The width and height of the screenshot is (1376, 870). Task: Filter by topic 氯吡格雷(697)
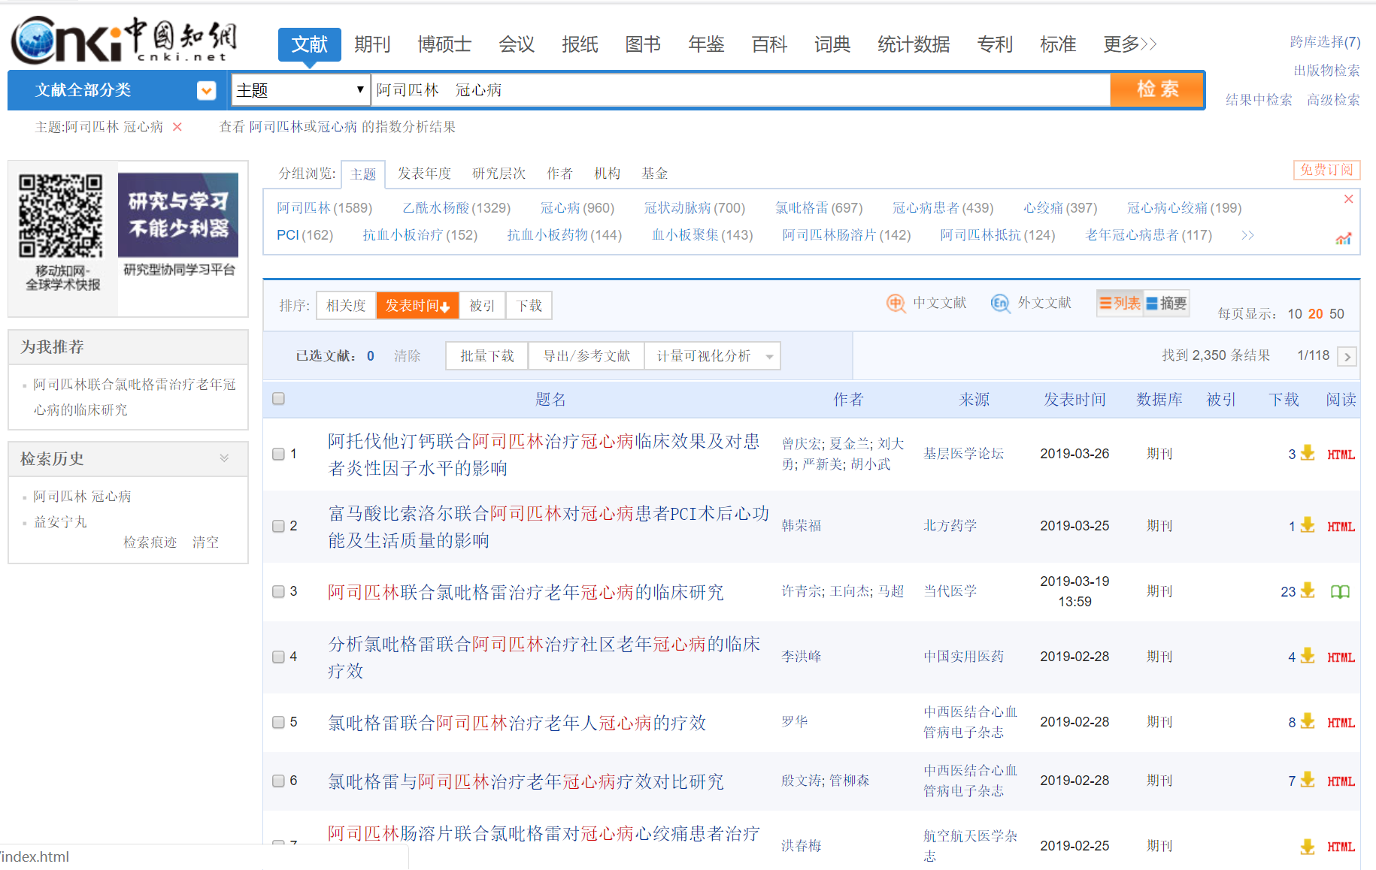point(819,208)
